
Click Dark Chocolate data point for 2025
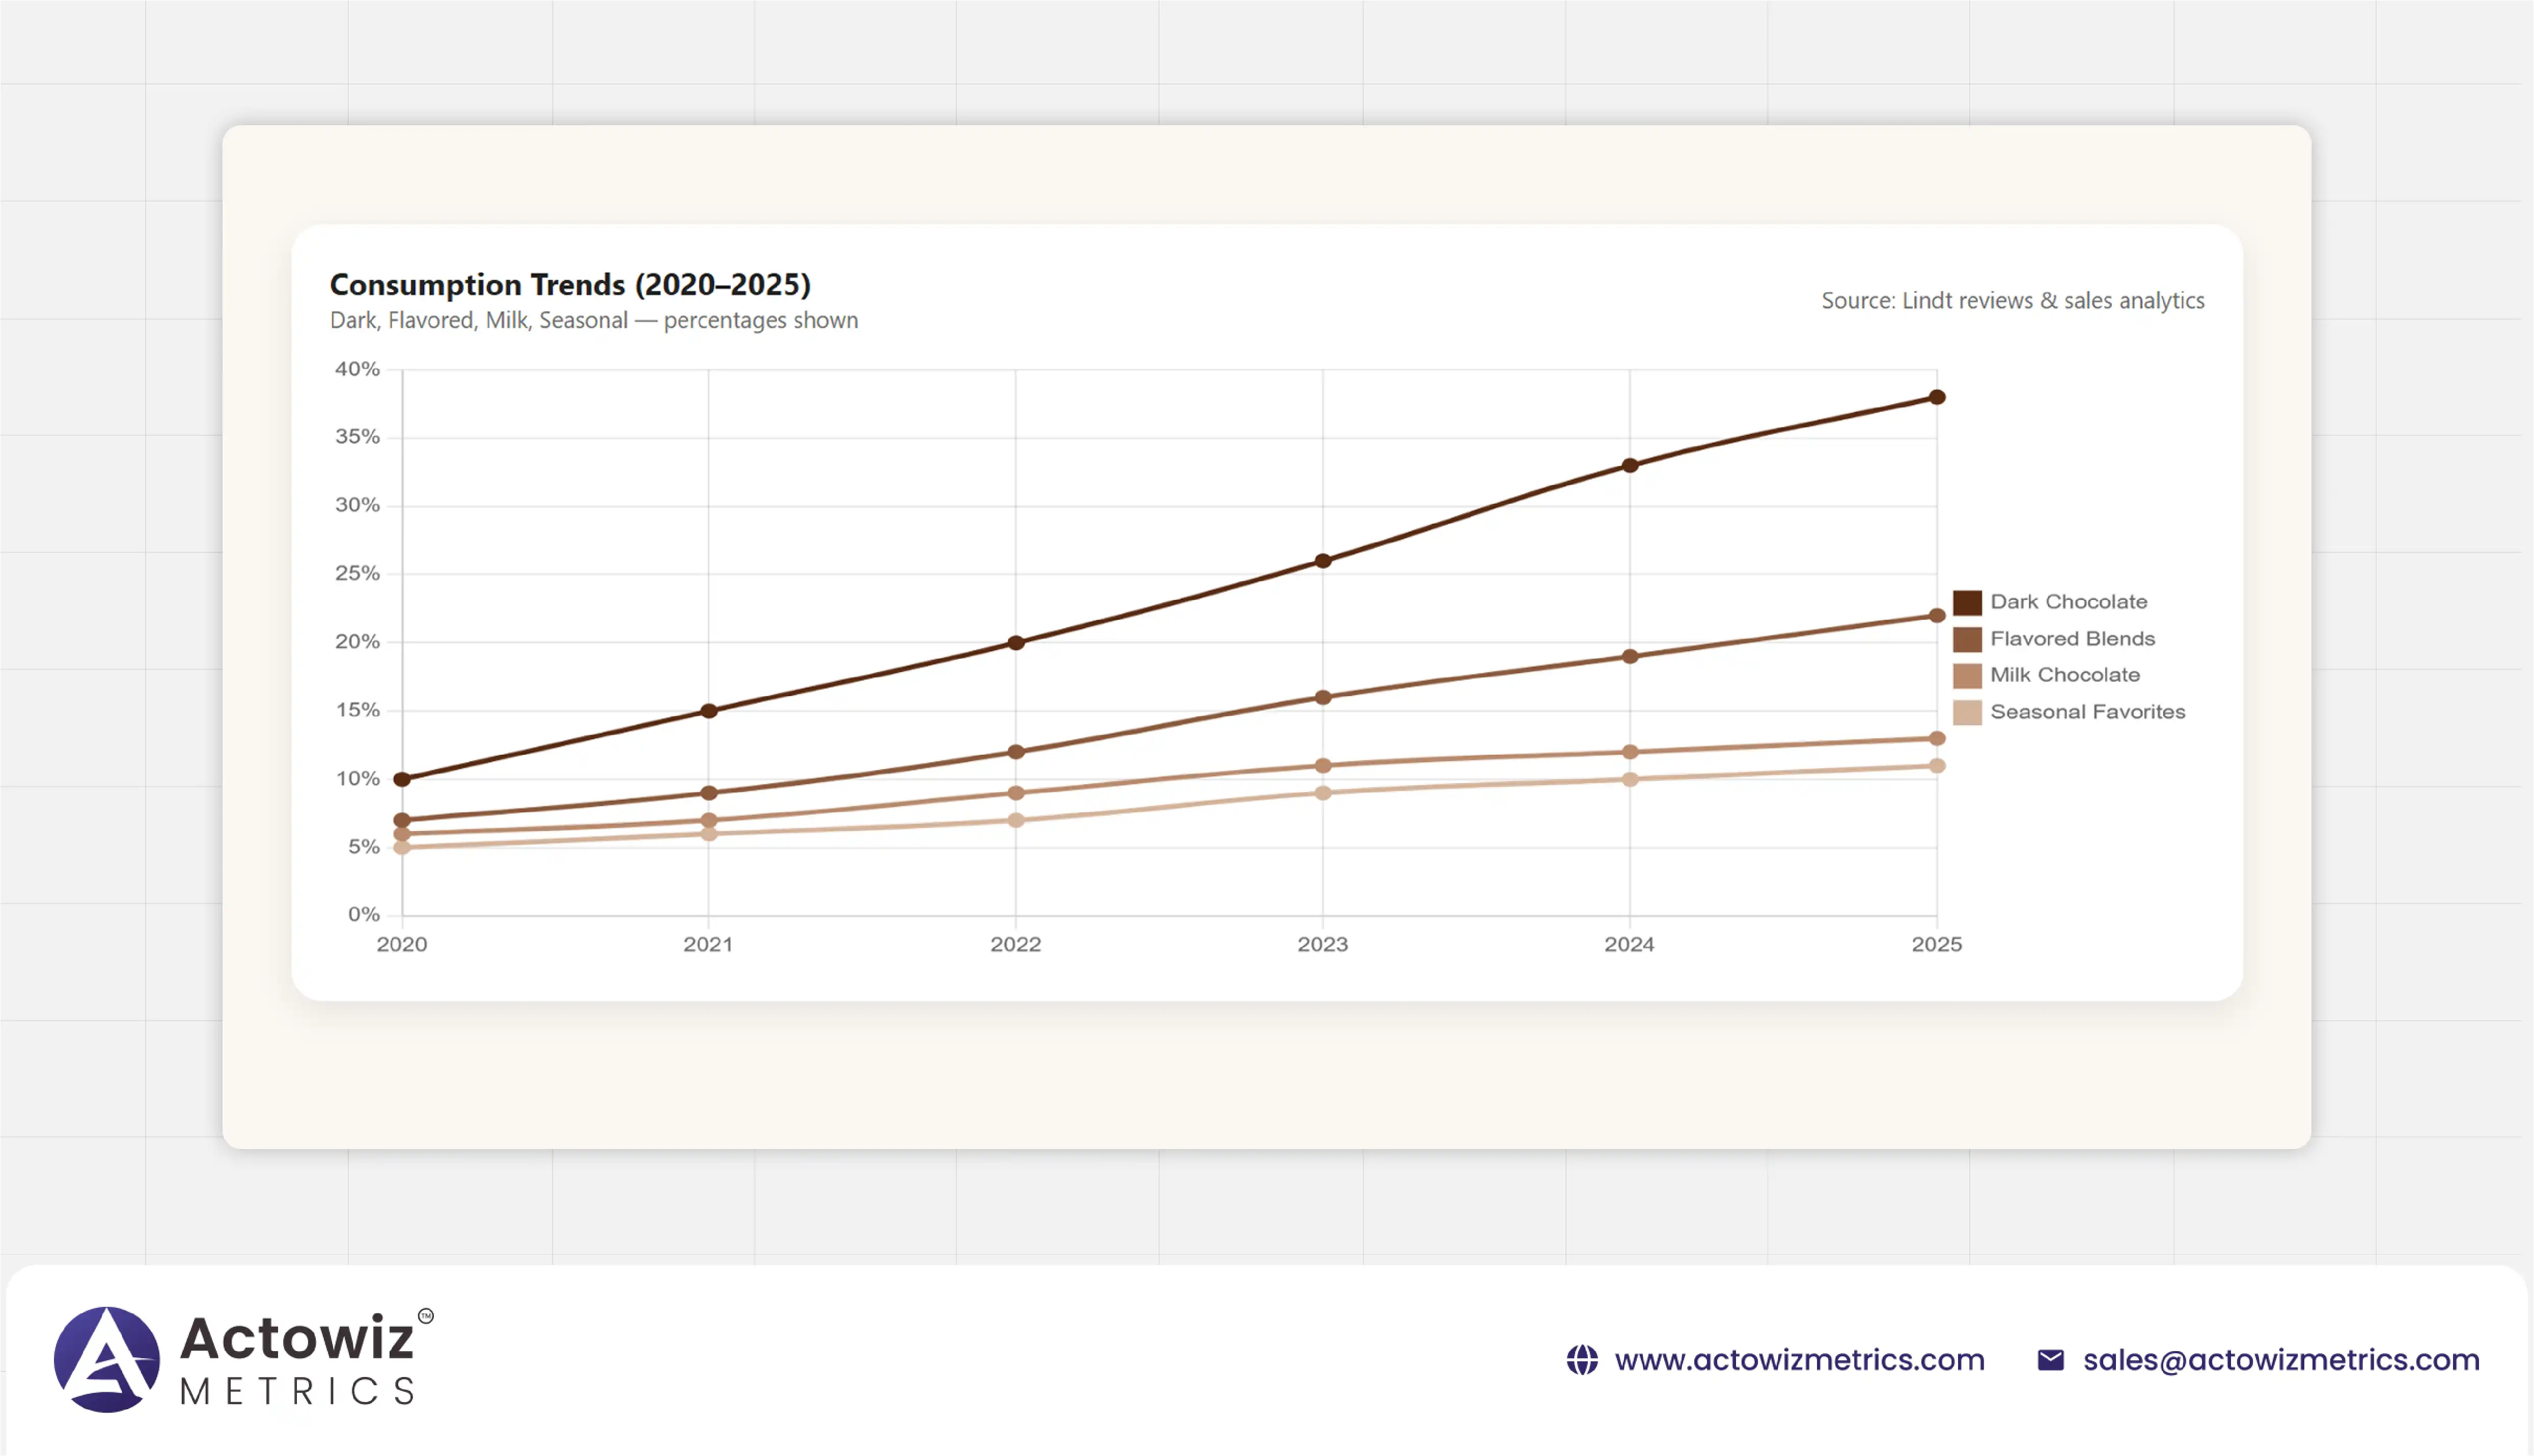point(1937,397)
